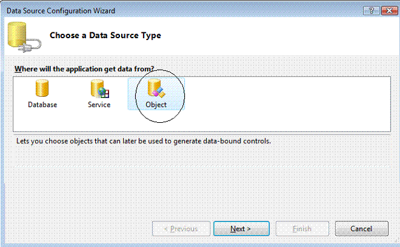
Task: Click the disabled Finish button
Action: (x=302, y=229)
